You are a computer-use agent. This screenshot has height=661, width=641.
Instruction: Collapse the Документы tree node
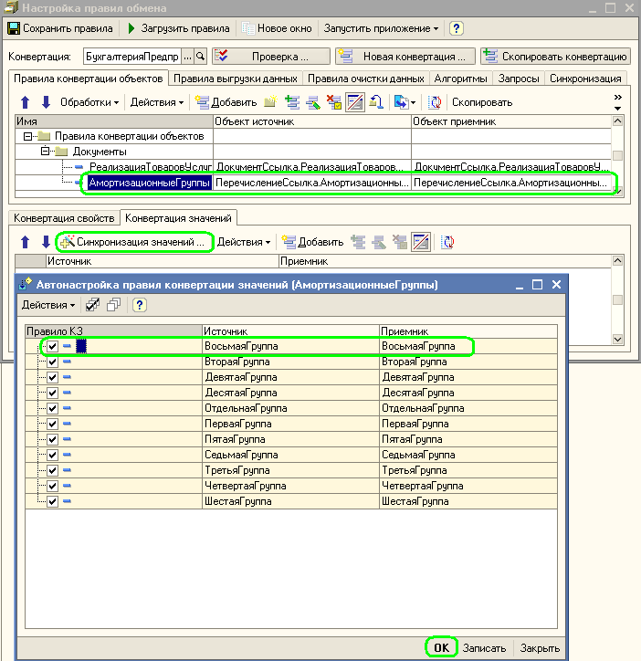coord(45,151)
